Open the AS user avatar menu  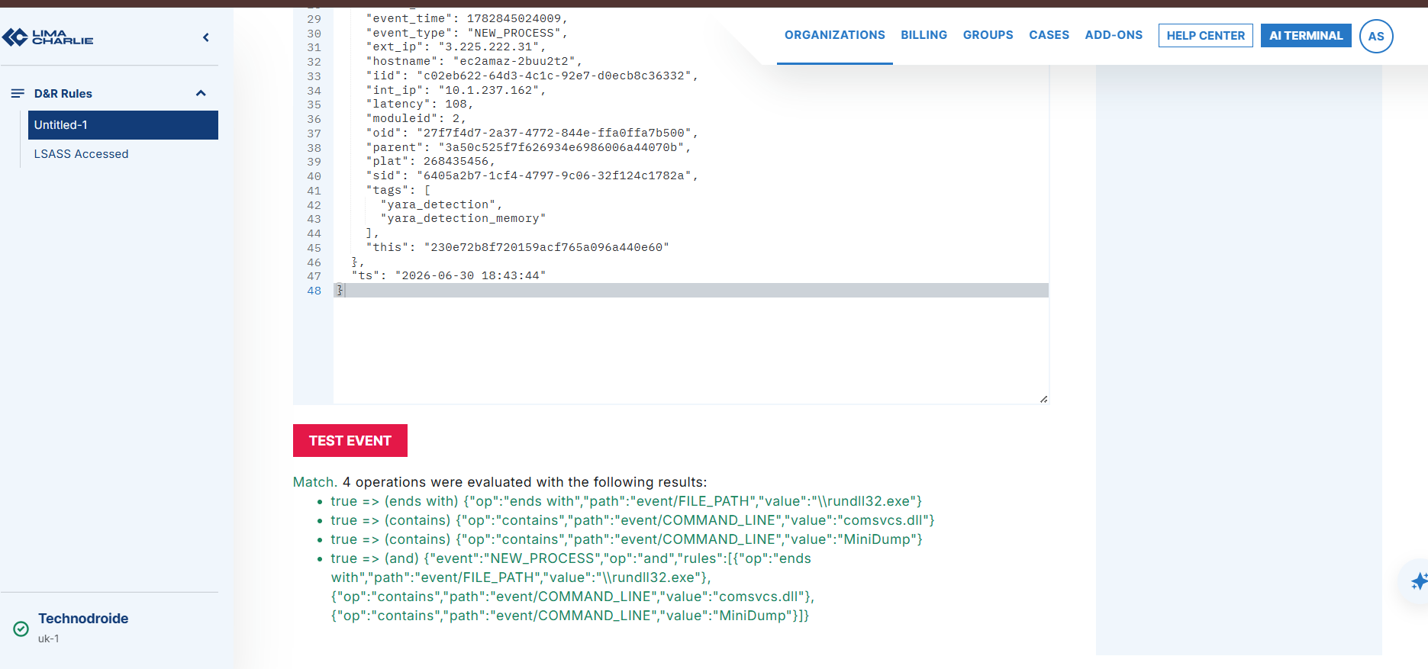pos(1376,36)
